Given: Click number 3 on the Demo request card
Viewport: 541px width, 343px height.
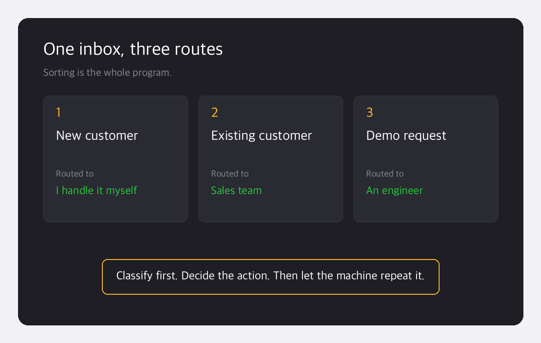Looking at the screenshot, I should [370, 112].
